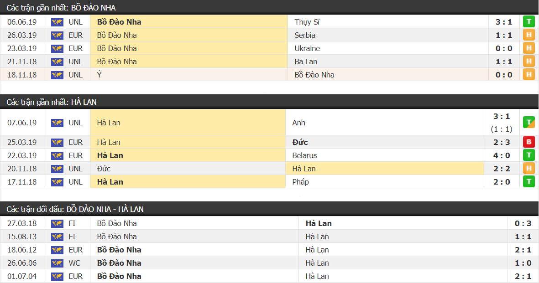Open the Bồ Đào Nha vs Ukraine match
Screen dimensions: 539x283
click(269, 48)
